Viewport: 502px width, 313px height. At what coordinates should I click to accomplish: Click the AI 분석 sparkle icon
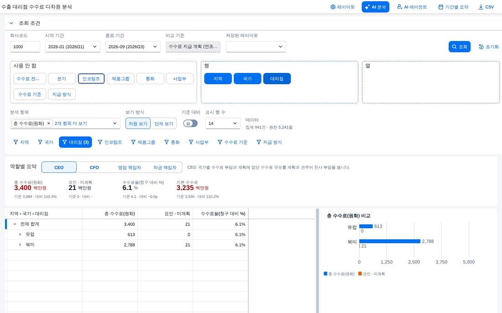tap(367, 7)
